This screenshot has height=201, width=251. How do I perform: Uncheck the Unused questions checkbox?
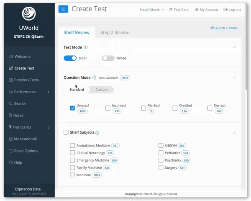pyautogui.click(x=72, y=108)
